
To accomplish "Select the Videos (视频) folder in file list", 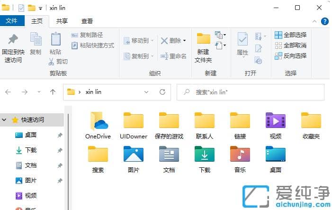I will (276, 126).
